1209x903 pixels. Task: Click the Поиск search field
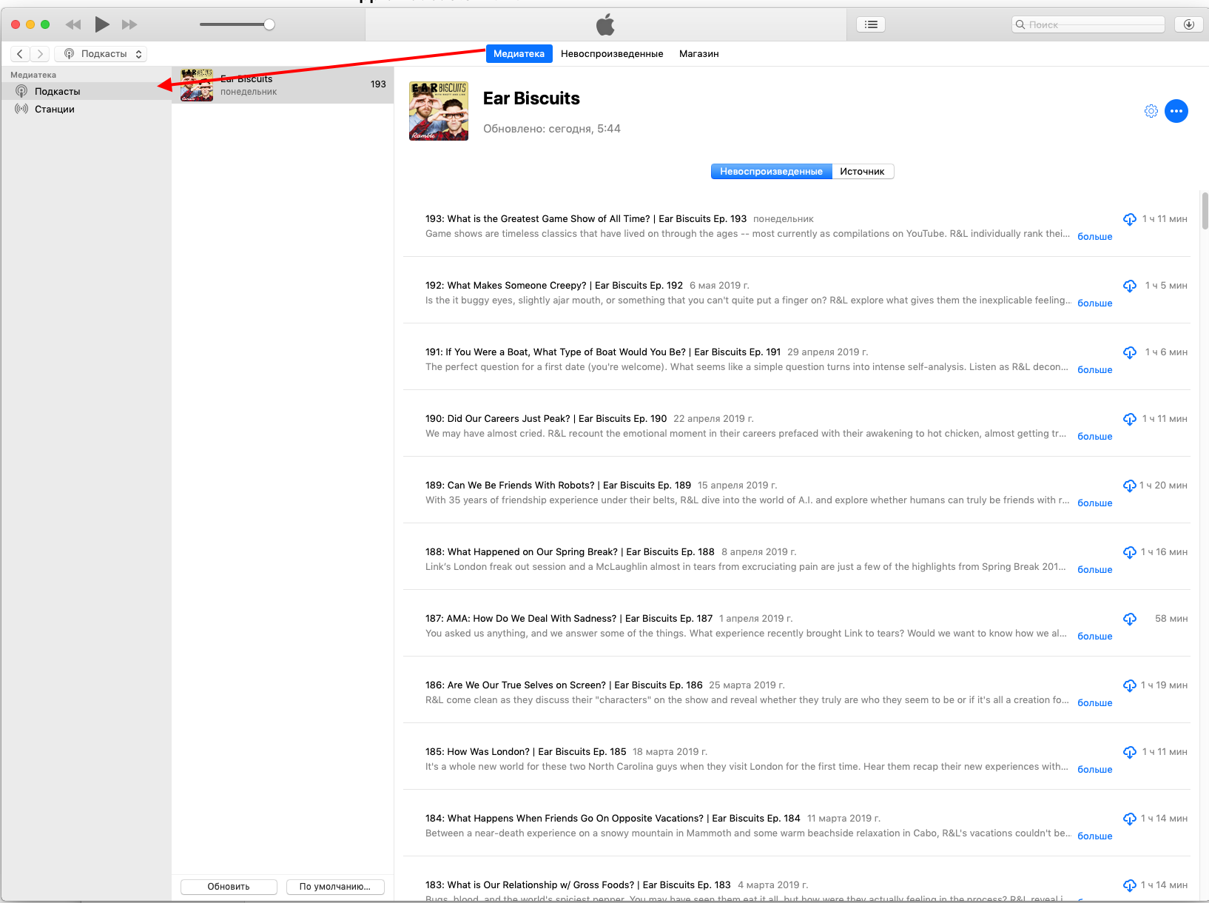click(x=1088, y=24)
